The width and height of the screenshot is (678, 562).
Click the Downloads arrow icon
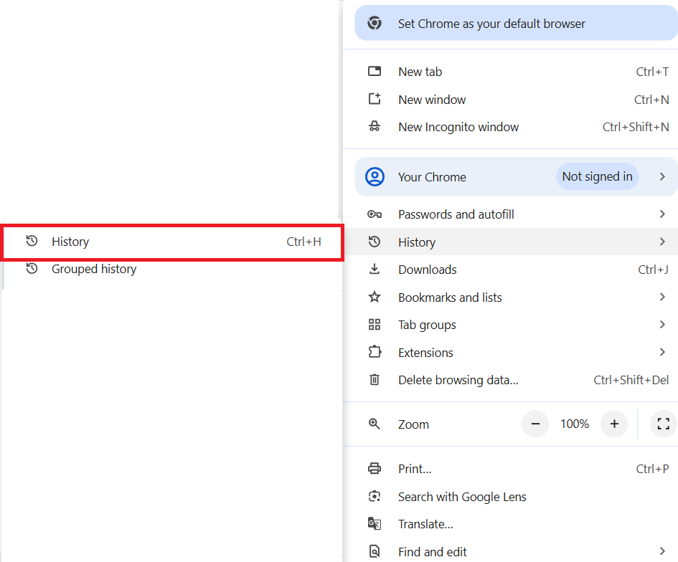point(375,269)
